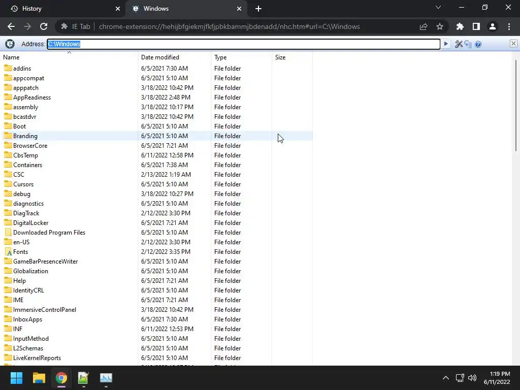Select the LiveKernelReports folder
Viewport: 520px width, 390px height.
click(x=37, y=358)
